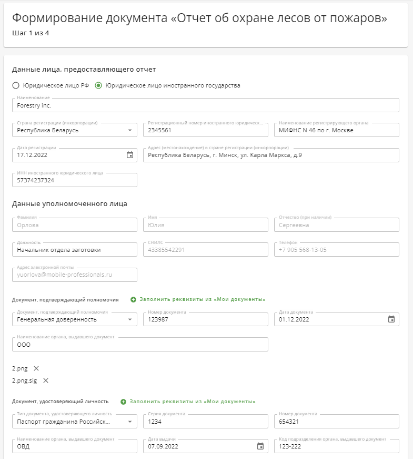Screen dimensions: 413x459
Task: Open calendar for Дата регистрации field
Action: coord(130,155)
